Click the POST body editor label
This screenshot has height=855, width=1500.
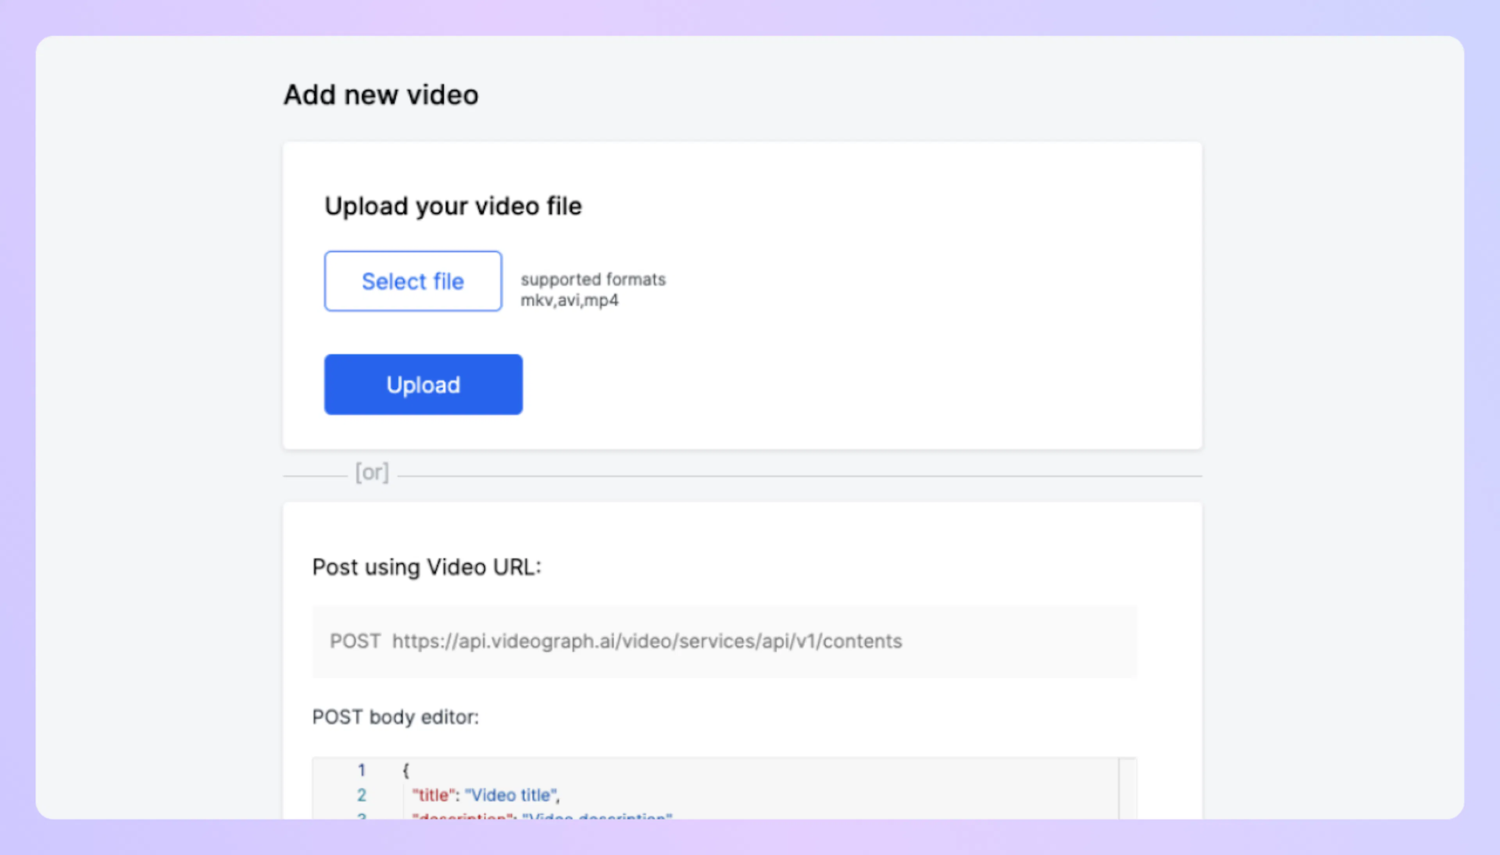[395, 716]
